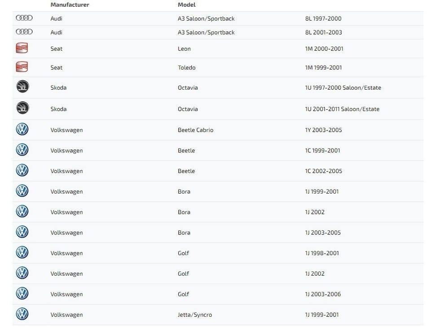Click the VW logo for Beetle 1C 1999-2001
Viewport: 431px width, 328px height.
pyautogui.click(x=22, y=150)
